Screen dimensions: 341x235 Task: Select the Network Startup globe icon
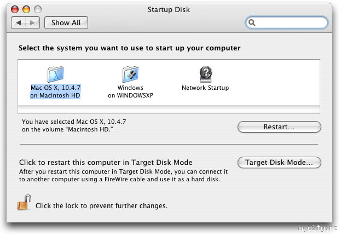(x=205, y=73)
